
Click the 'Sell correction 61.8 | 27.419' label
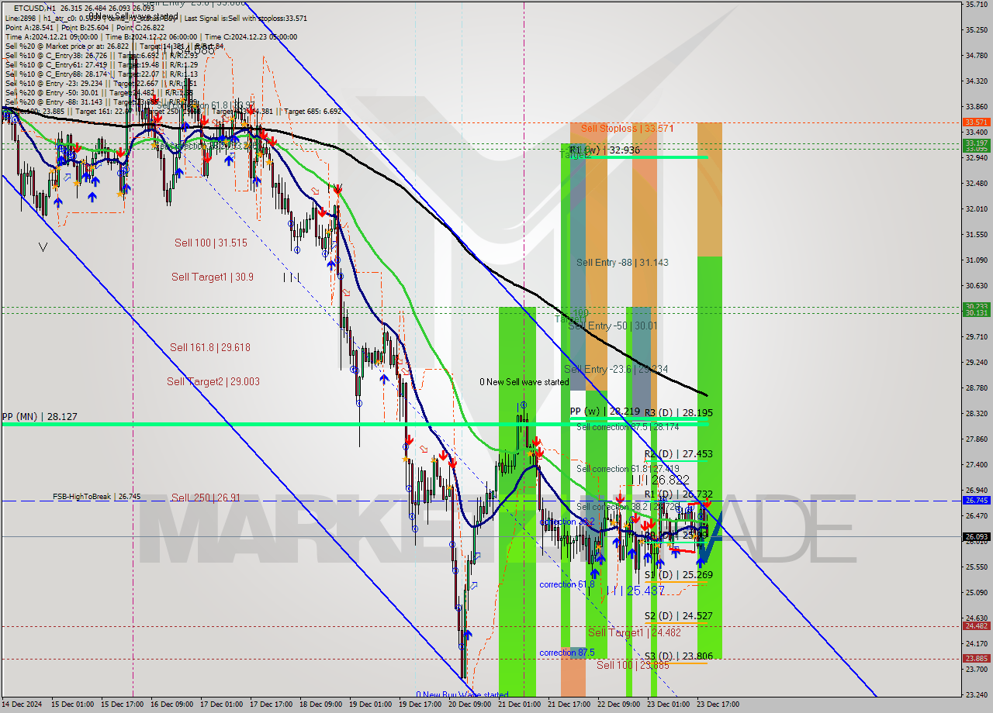[628, 469]
